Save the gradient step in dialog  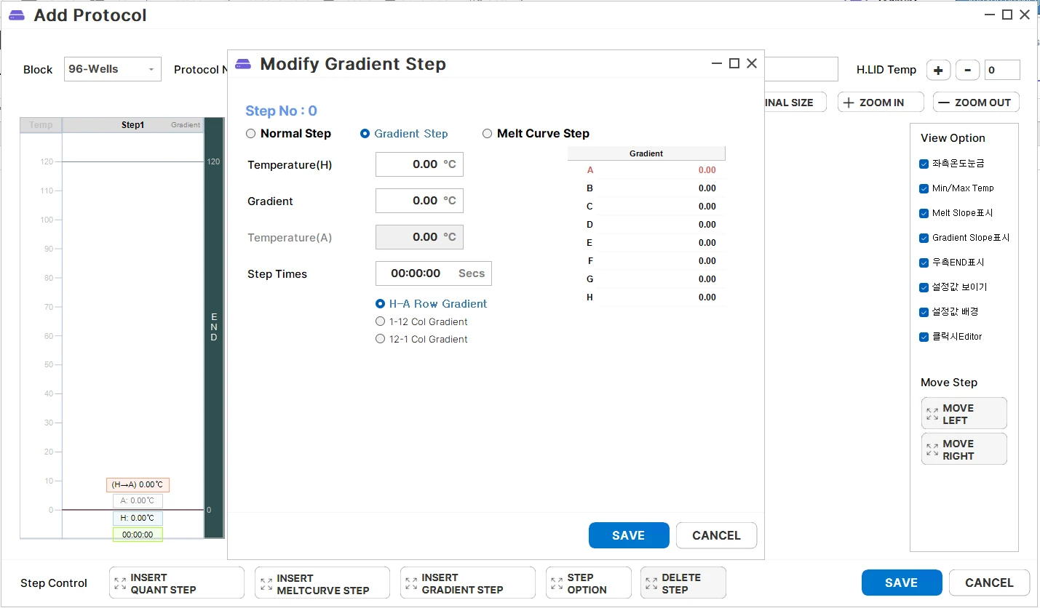tap(629, 535)
